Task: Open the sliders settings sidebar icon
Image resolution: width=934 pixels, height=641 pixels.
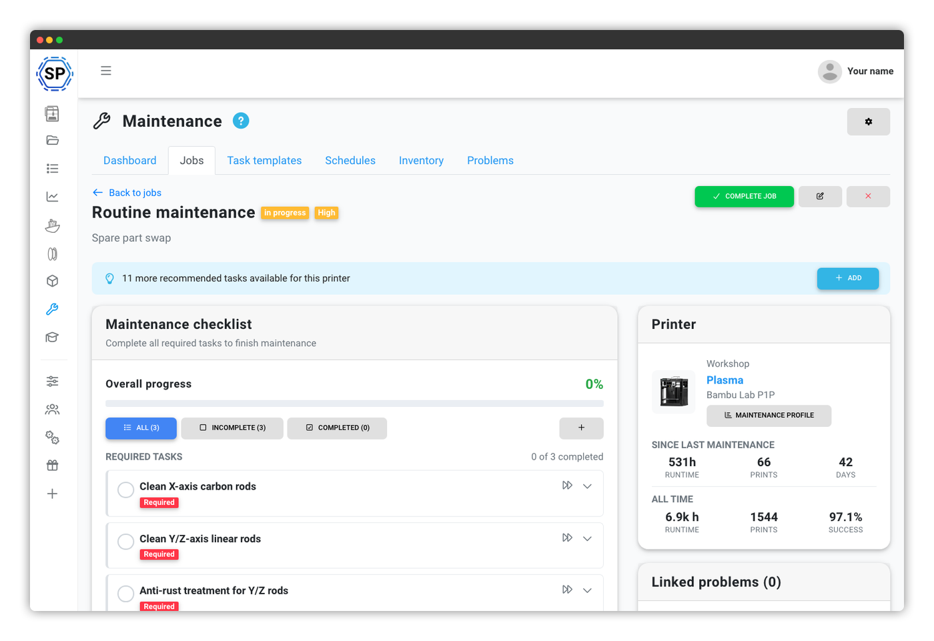Action: (52, 381)
